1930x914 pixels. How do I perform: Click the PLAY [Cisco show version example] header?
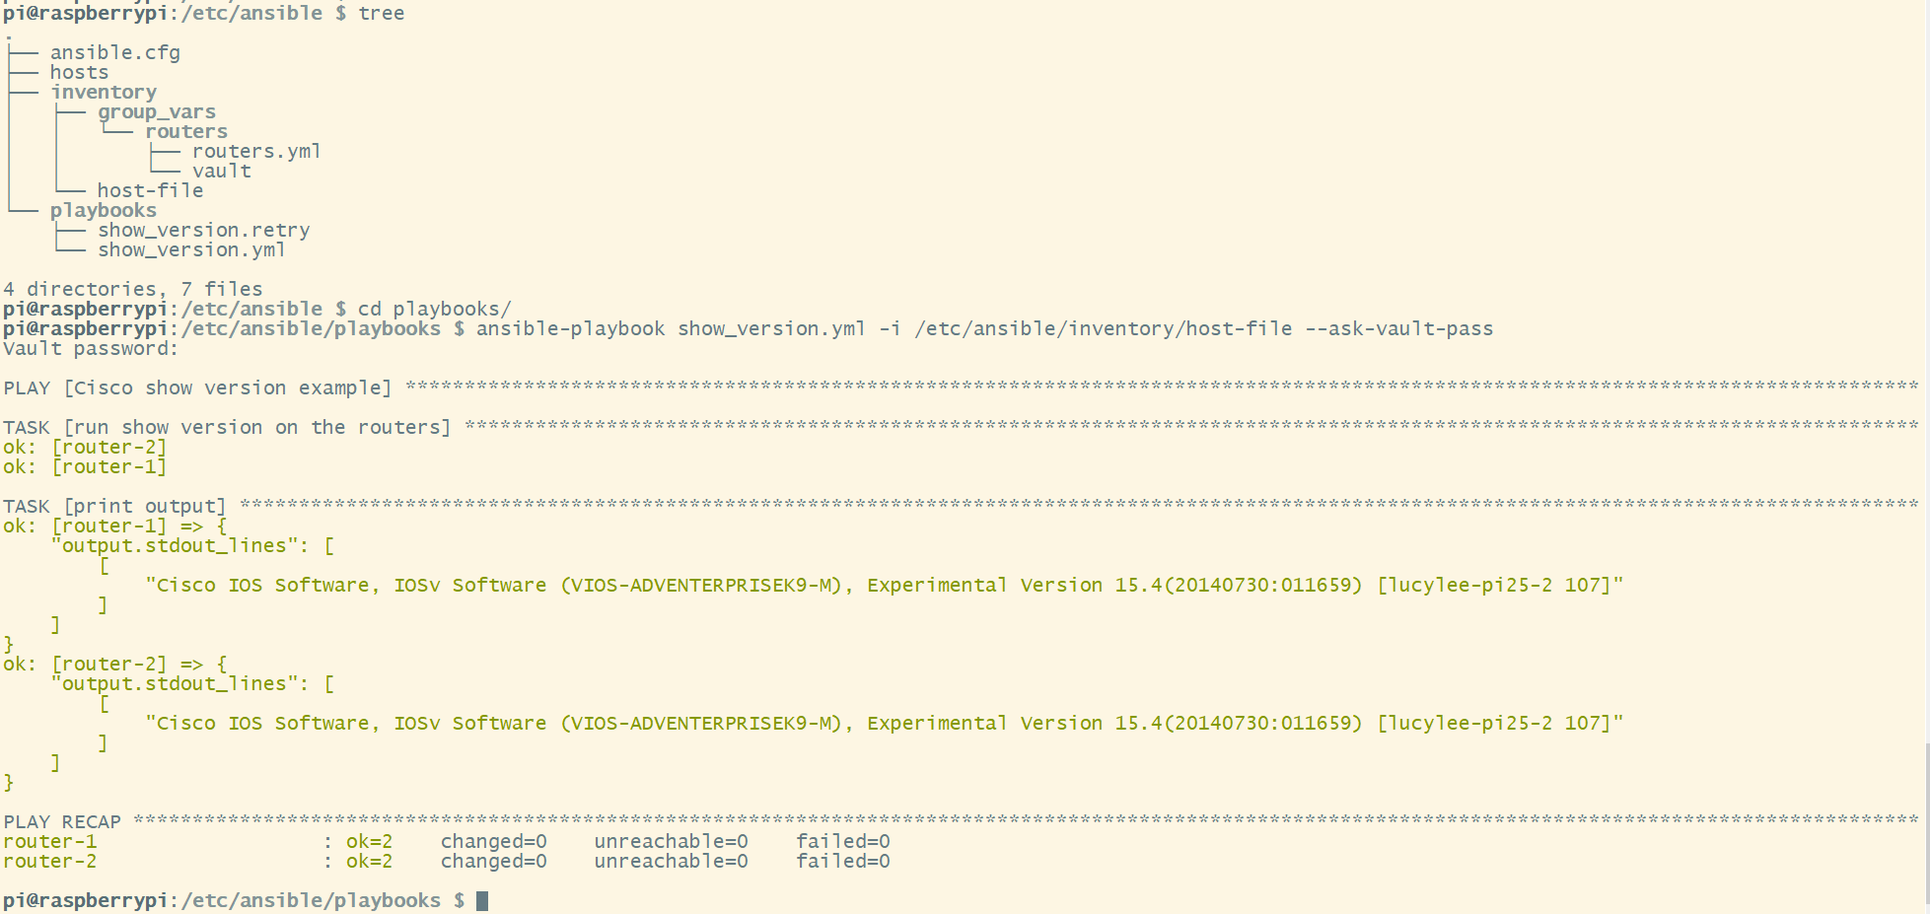(197, 388)
